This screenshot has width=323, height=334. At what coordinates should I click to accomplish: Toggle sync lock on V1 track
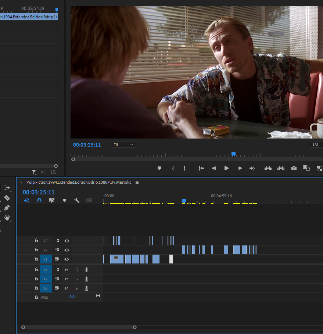pos(57,259)
